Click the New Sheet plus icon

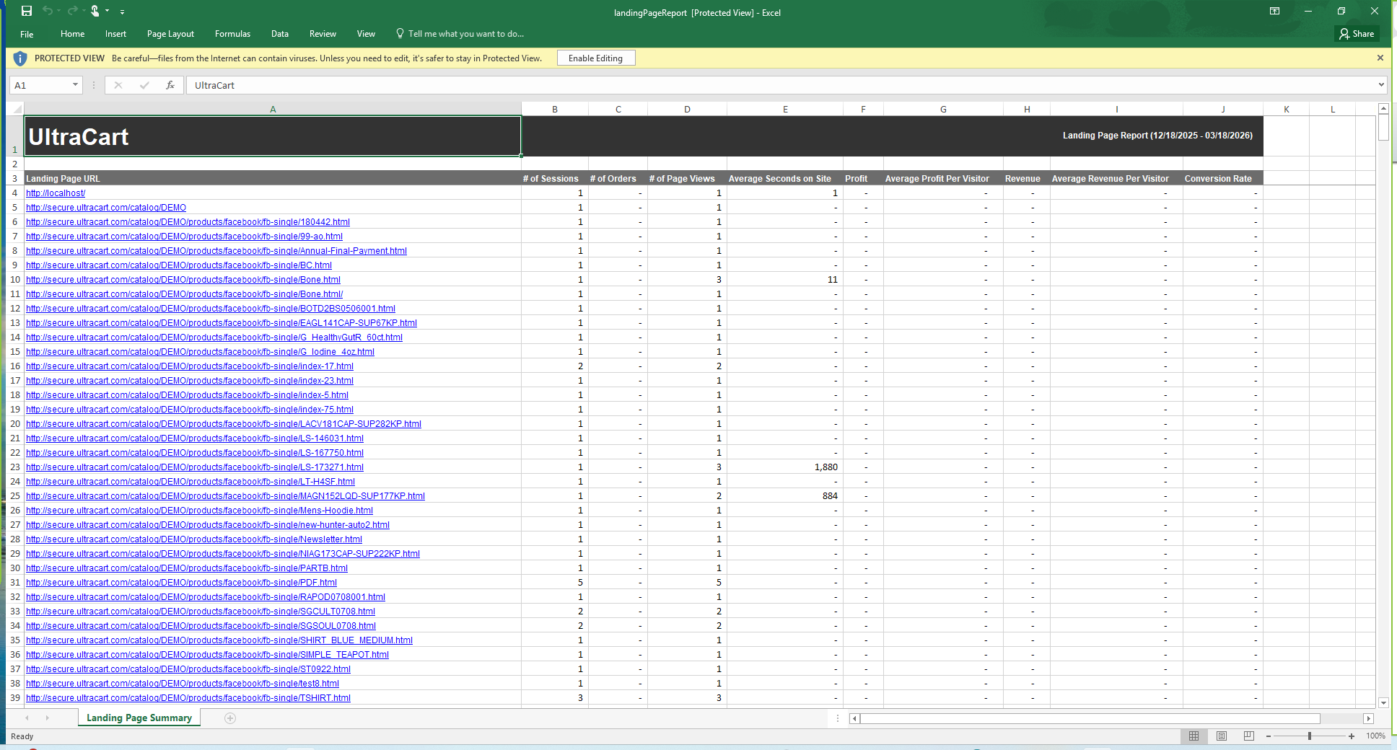click(230, 718)
